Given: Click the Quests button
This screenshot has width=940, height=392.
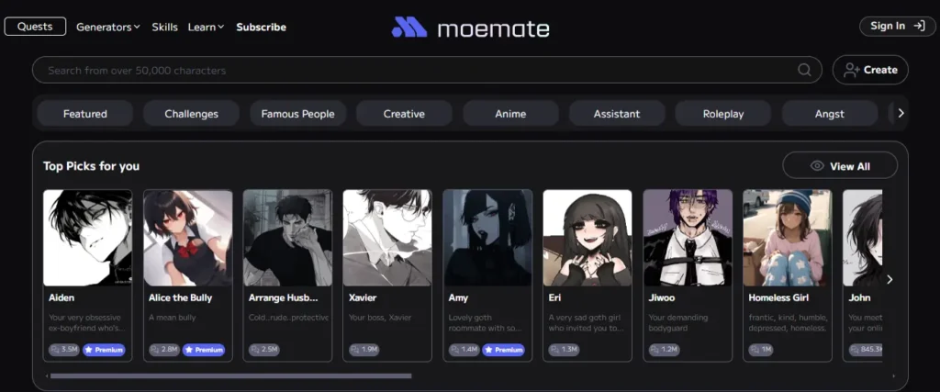Looking at the screenshot, I should pos(35,27).
